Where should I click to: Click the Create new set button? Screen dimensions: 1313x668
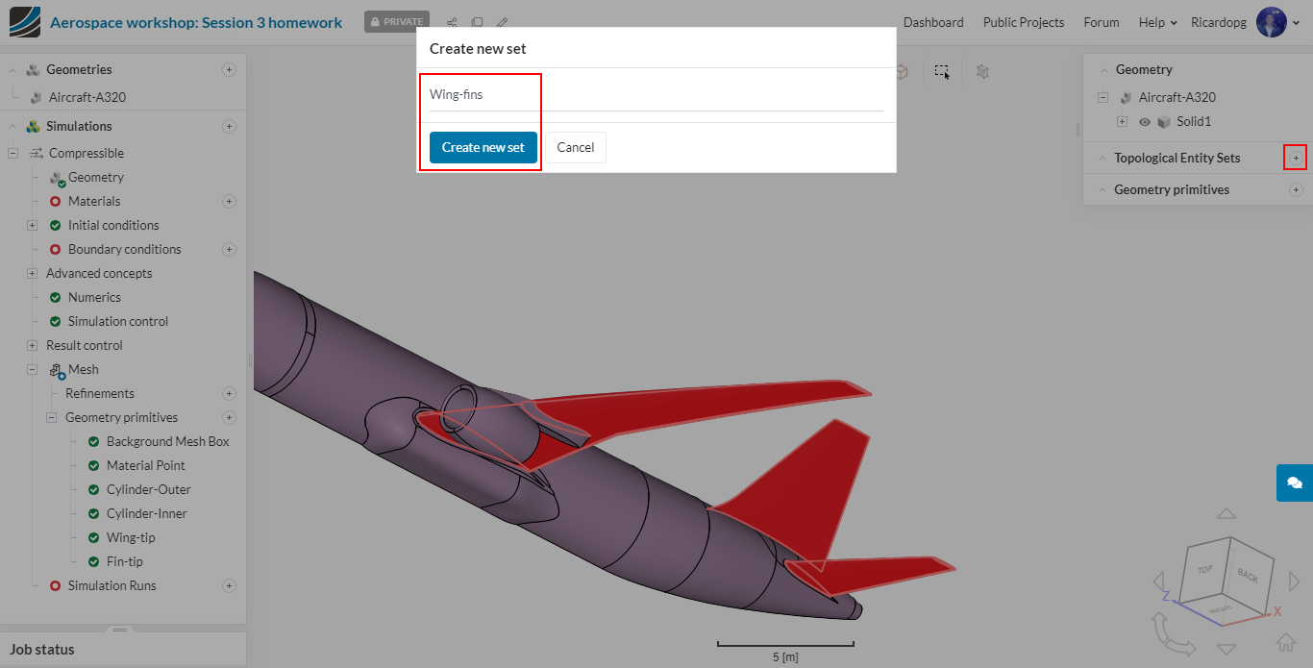click(x=483, y=147)
